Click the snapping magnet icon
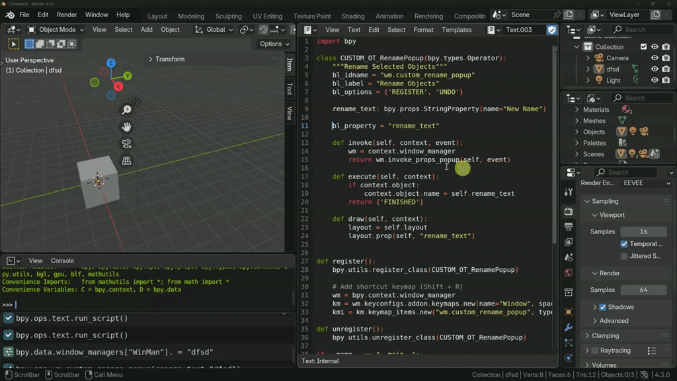The height and width of the screenshot is (381, 677). (263, 30)
